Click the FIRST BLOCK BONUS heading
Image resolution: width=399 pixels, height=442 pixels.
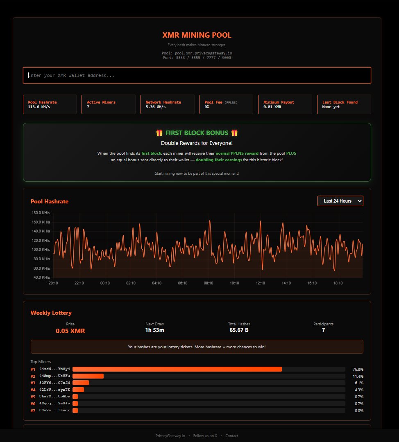[x=197, y=133]
